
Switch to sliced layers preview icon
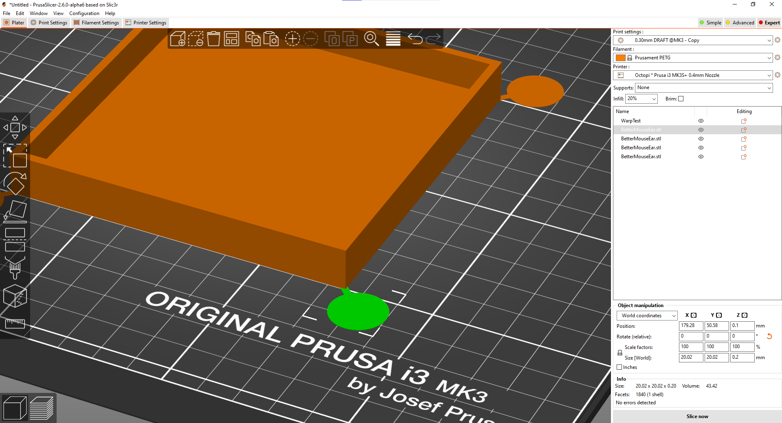pyautogui.click(x=42, y=408)
